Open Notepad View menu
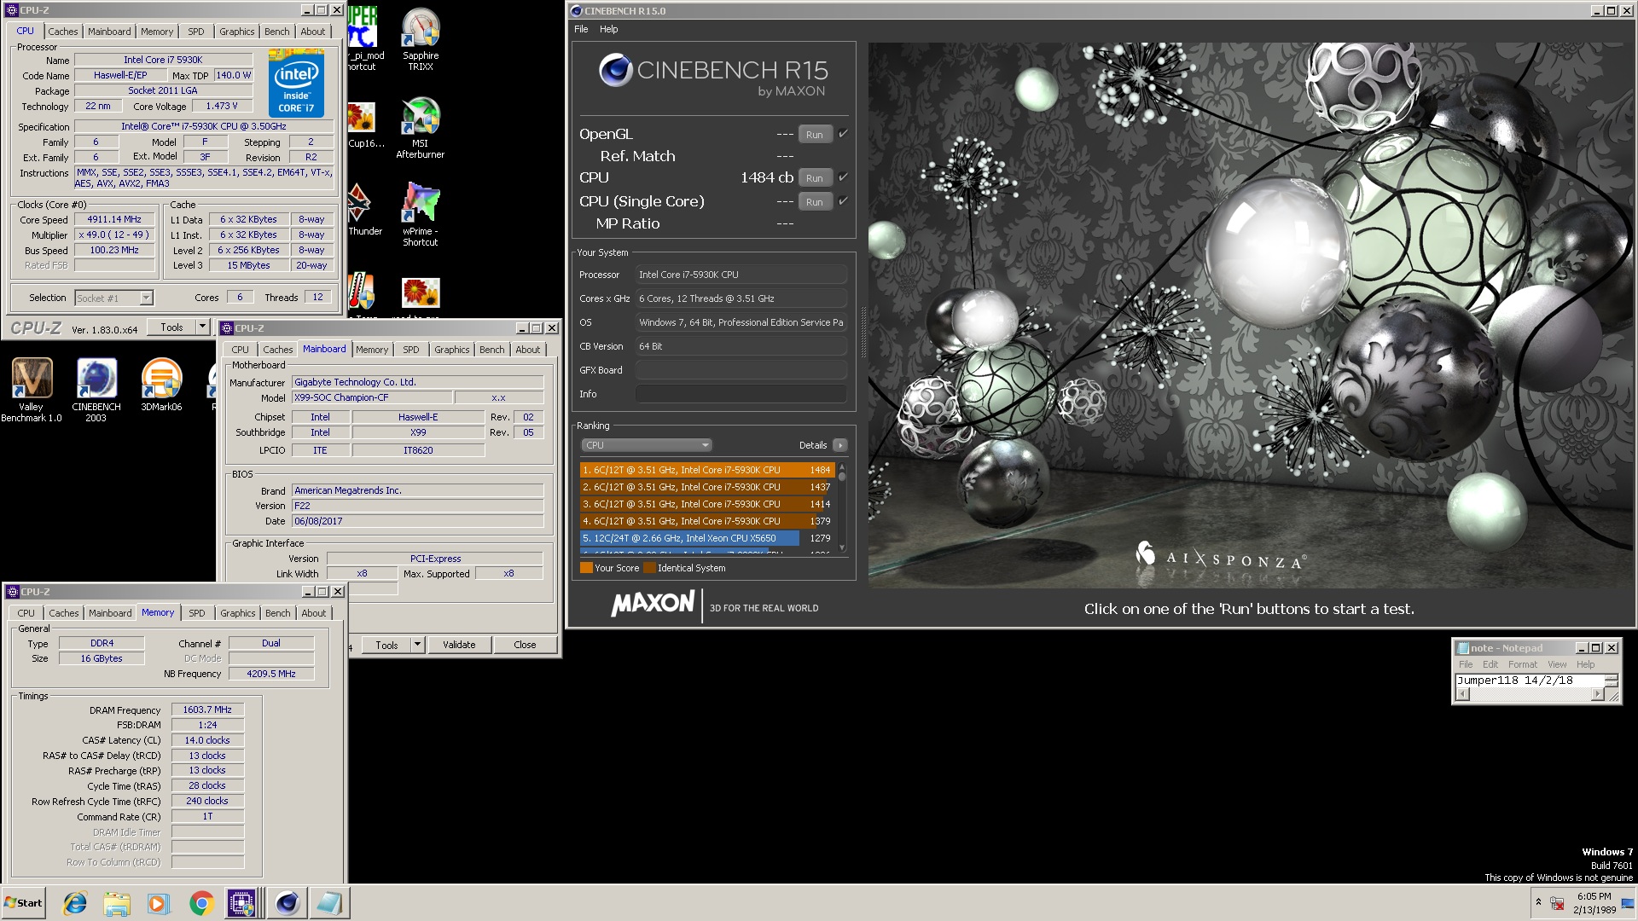Image resolution: width=1638 pixels, height=921 pixels. point(1557,664)
